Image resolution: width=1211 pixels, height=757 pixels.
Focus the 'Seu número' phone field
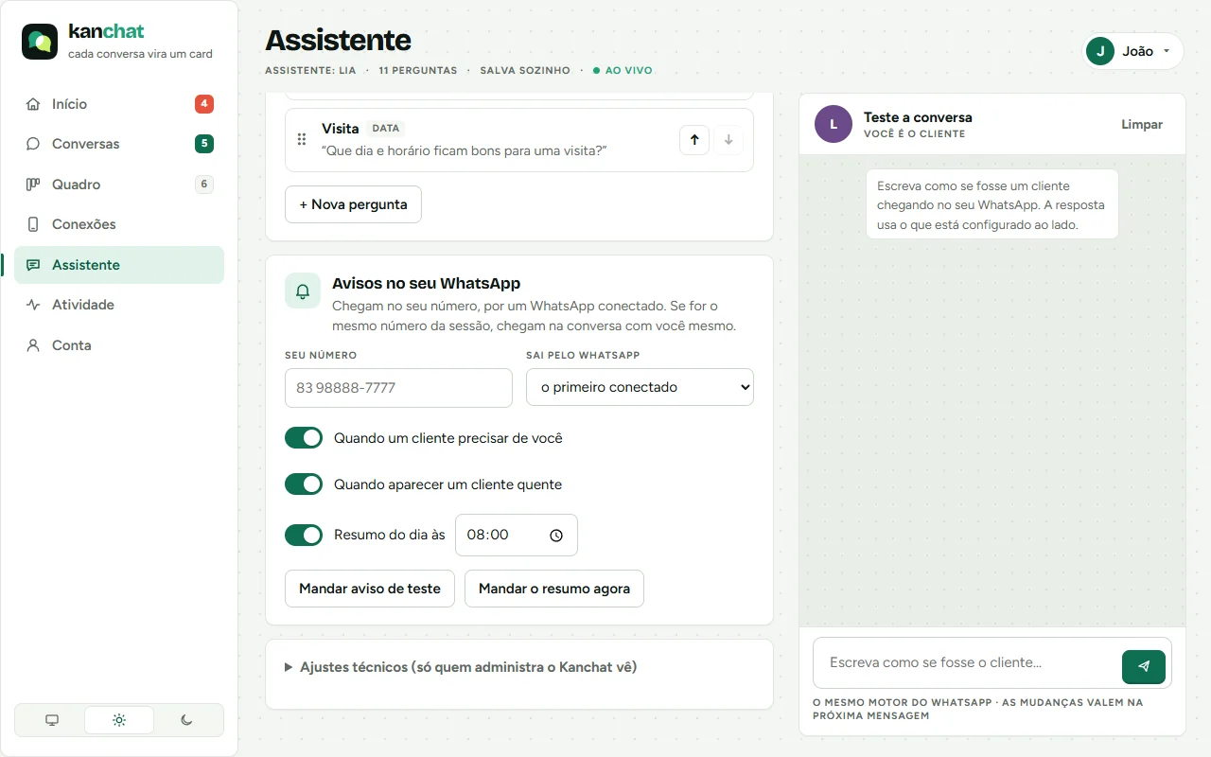pos(398,388)
